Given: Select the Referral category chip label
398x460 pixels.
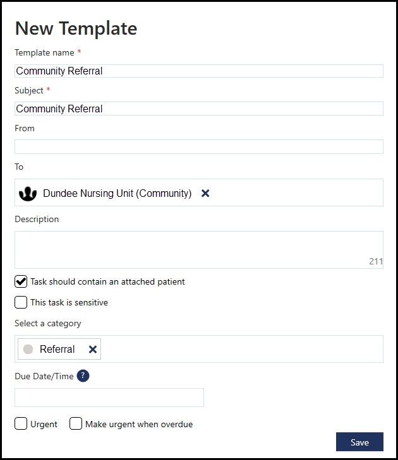Looking at the screenshot, I should [57, 350].
